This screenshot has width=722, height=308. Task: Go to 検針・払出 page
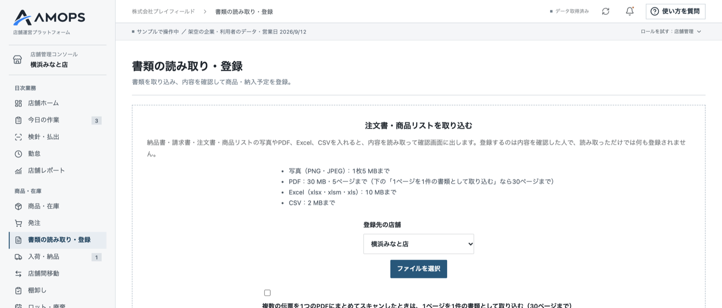click(58, 137)
